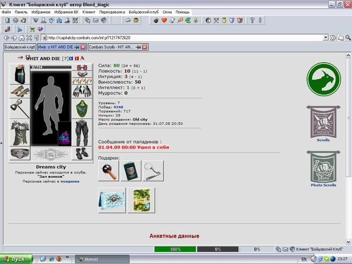Click the EN language indicator in tray

(303, 259)
